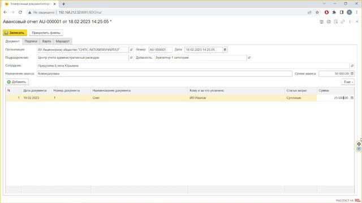This screenshot has width=362, height=203.
Task: Open the Сотрудник field lookup icon
Action: tap(352, 66)
